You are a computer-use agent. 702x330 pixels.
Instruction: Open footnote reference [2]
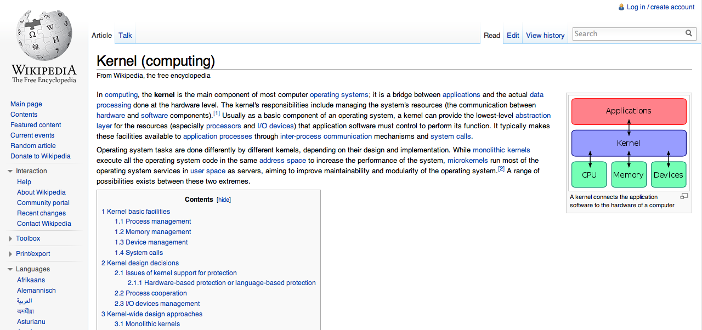click(x=501, y=169)
